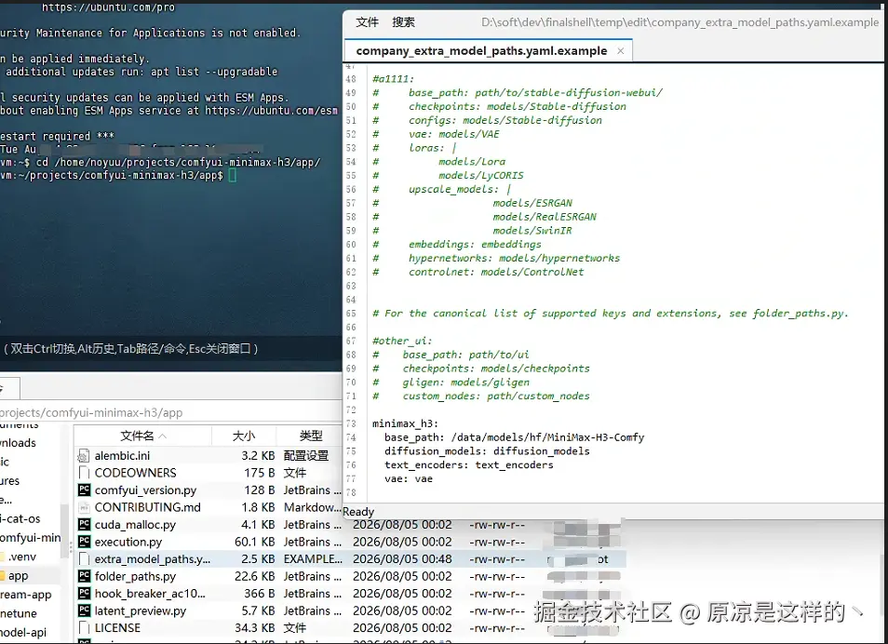This screenshot has width=888, height=644.
Task: Click the alembic.ini file icon
Action: 84,455
